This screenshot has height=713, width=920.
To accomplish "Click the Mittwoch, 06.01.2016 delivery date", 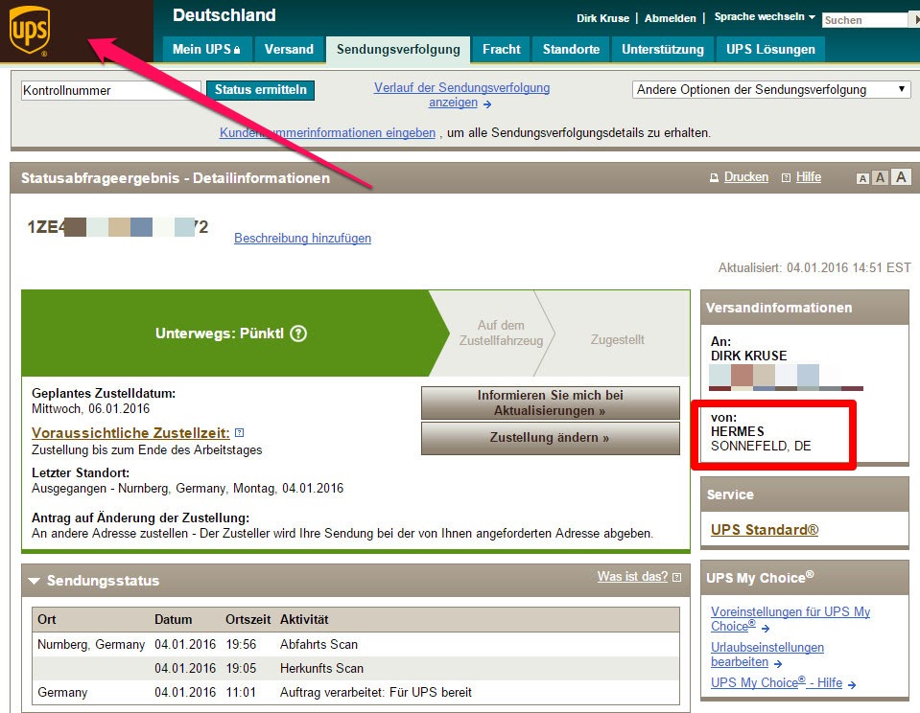I will pyautogui.click(x=90, y=408).
